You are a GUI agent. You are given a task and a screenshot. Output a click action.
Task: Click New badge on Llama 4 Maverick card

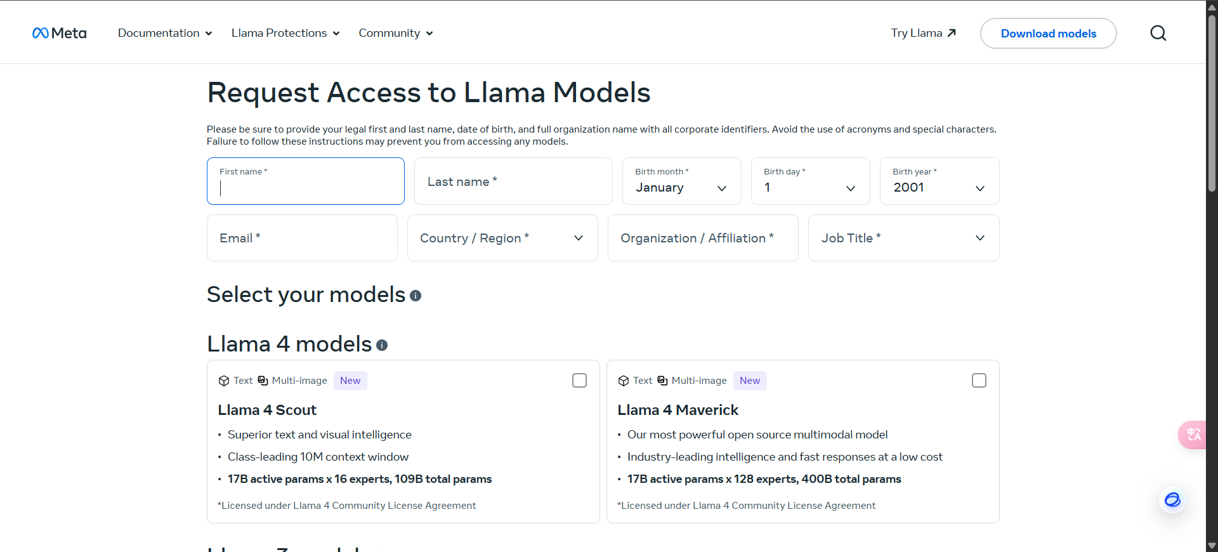coord(750,381)
